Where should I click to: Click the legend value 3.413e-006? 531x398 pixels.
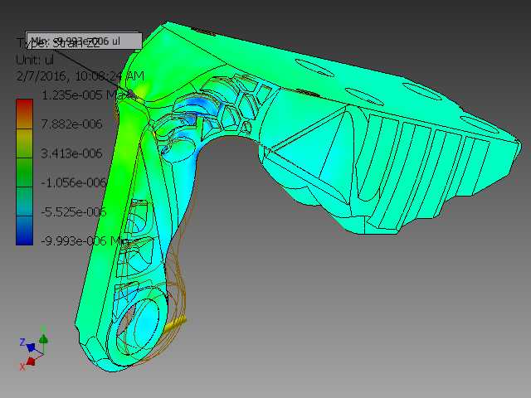tap(71, 153)
